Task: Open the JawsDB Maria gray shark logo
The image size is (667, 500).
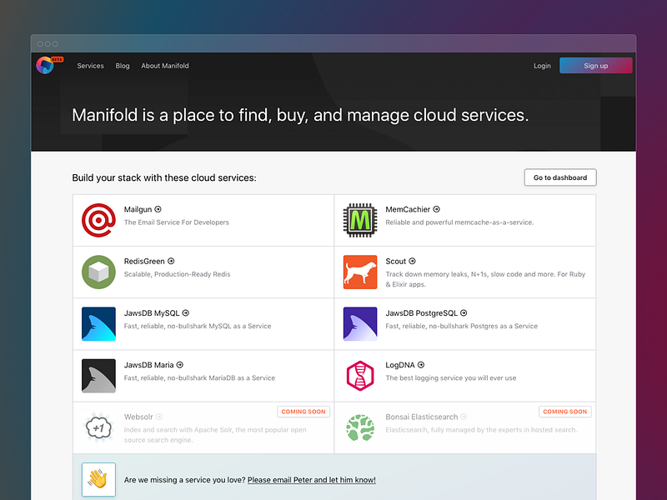Action: point(98,376)
